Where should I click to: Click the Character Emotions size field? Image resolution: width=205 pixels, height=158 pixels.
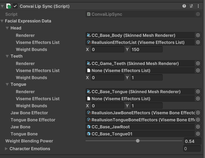[x=192, y=148]
